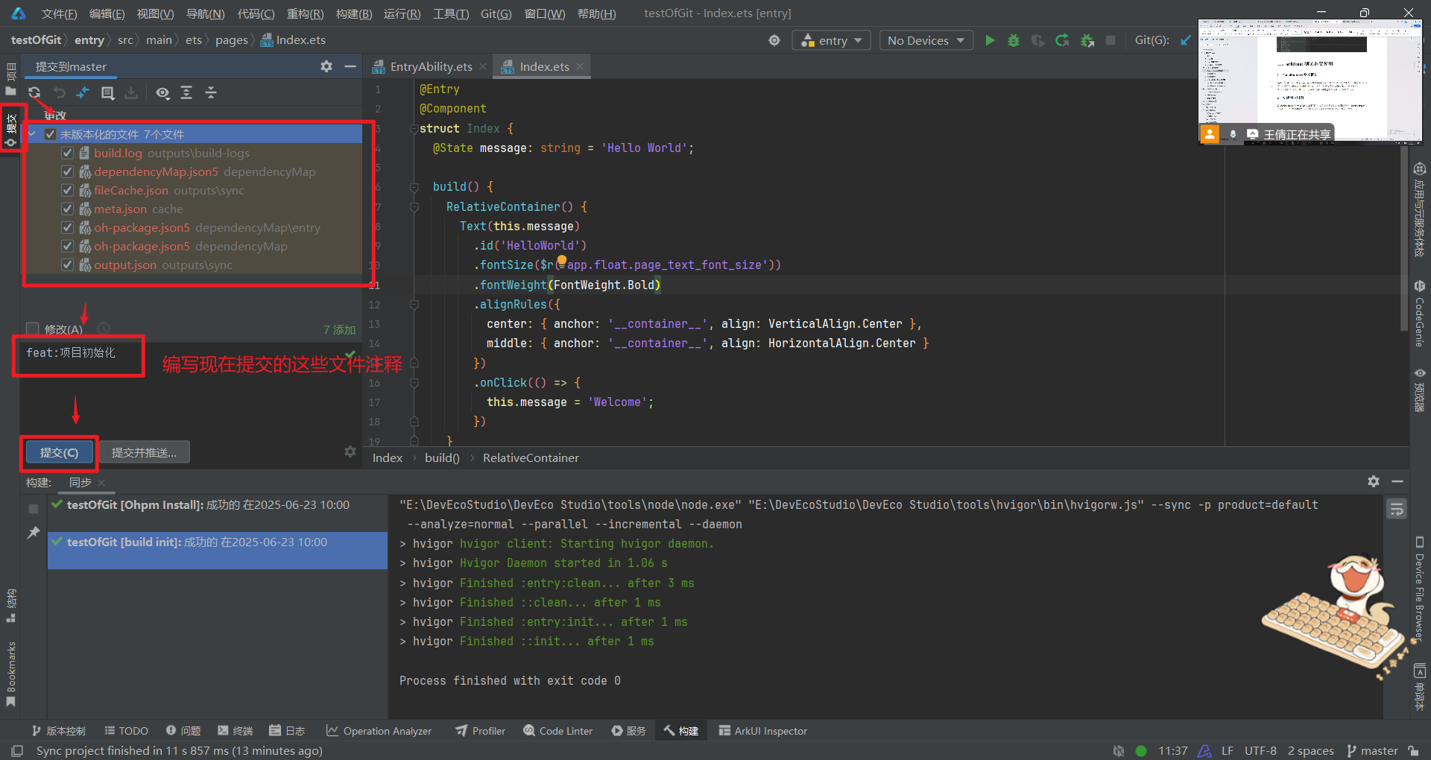Click stop build square icon

pos(34,508)
